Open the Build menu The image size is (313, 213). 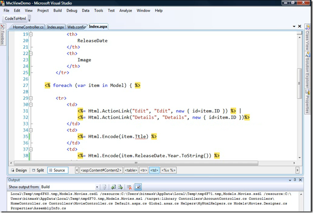pos(57,11)
